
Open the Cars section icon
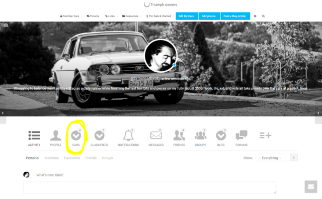coord(76,135)
